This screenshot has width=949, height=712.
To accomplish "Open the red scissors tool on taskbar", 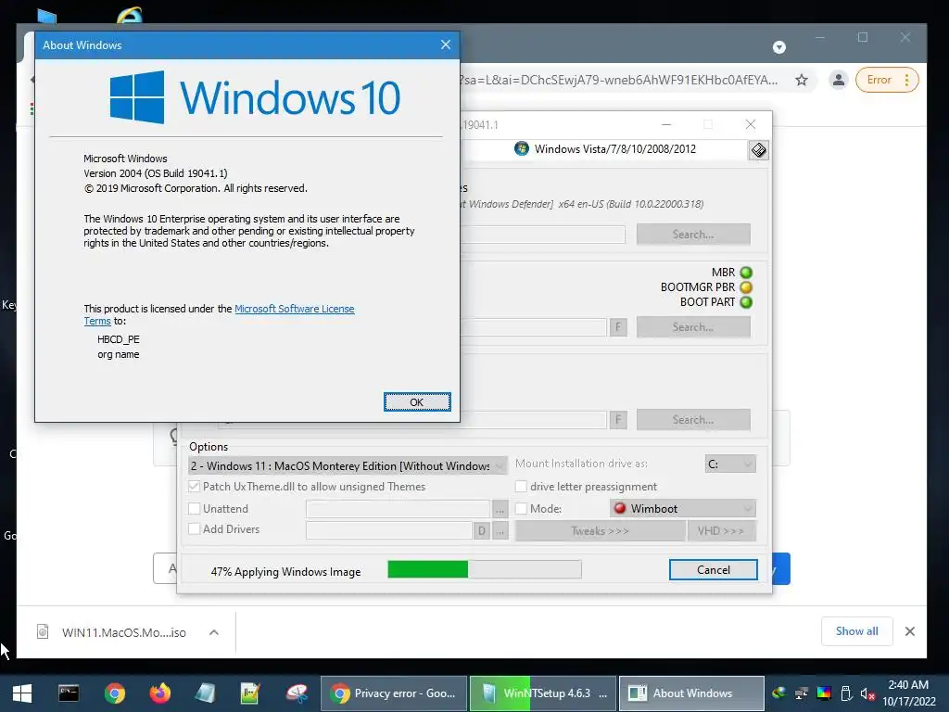I will click(x=297, y=693).
